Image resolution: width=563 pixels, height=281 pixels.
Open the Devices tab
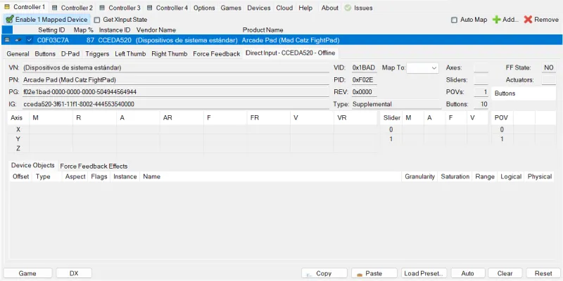258,8
